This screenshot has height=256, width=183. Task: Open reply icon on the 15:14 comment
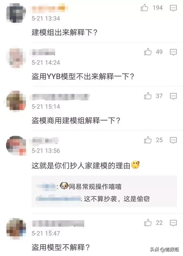[x=173, y=96]
